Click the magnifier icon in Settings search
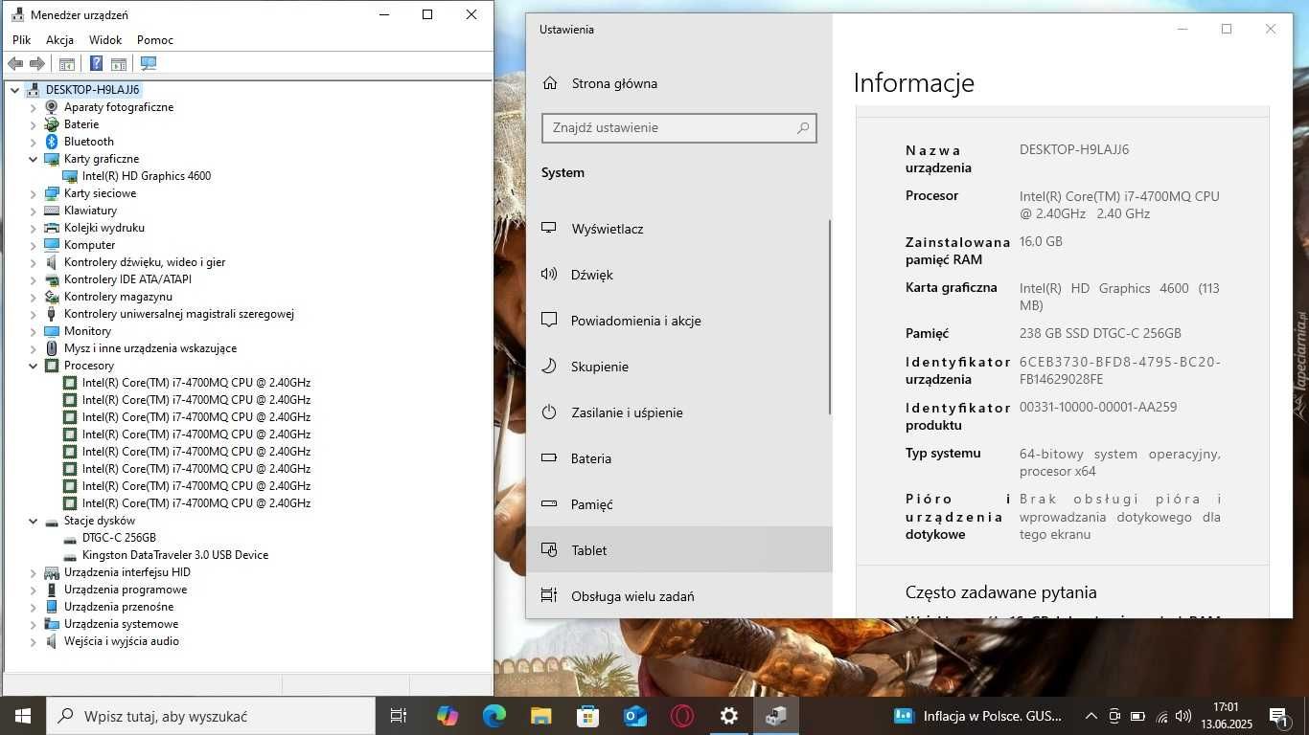Image resolution: width=1309 pixels, height=735 pixels. pos(803,127)
